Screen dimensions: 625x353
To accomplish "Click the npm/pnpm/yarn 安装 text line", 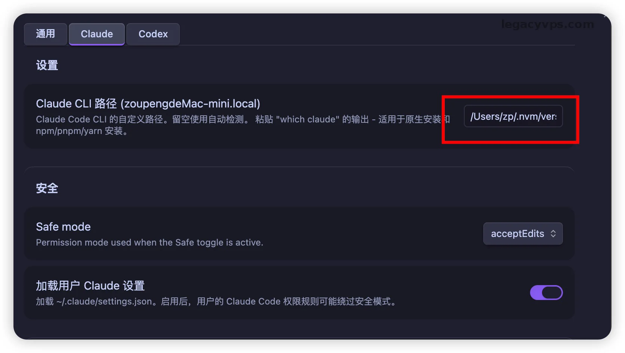I will coord(82,131).
